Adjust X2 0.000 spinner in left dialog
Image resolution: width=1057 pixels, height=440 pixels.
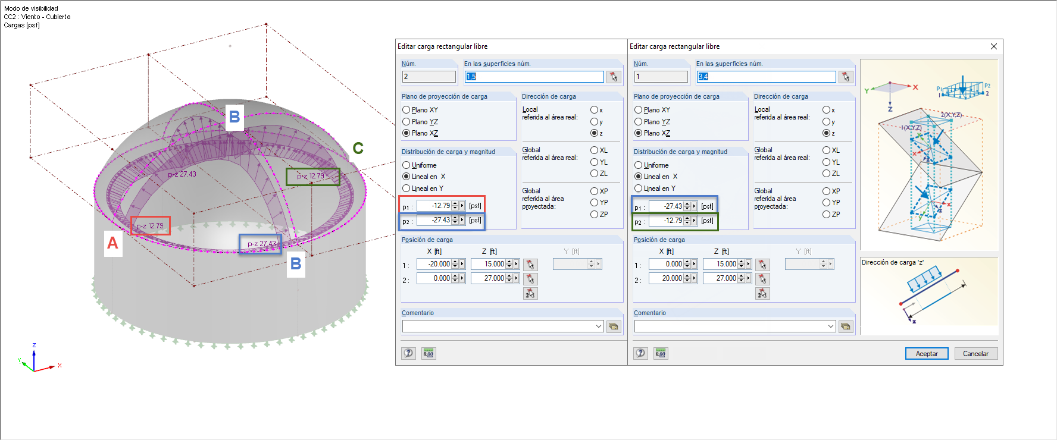pos(455,278)
